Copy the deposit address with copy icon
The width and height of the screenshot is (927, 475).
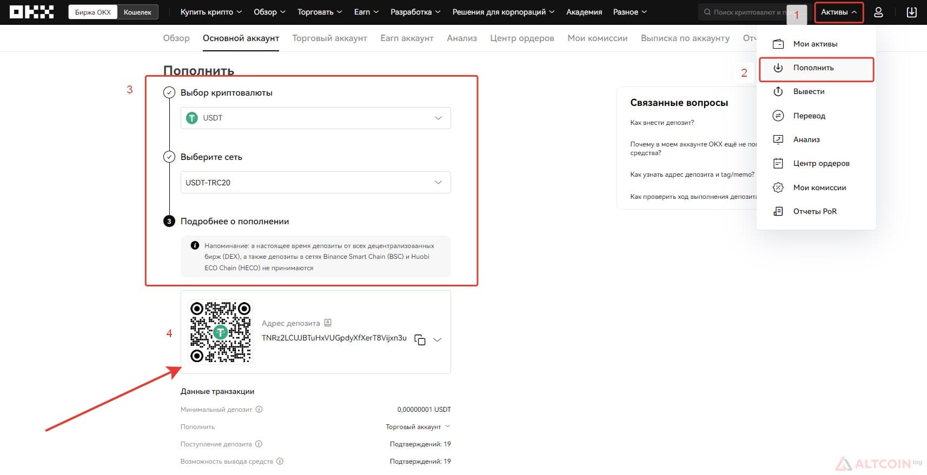pos(420,339)
